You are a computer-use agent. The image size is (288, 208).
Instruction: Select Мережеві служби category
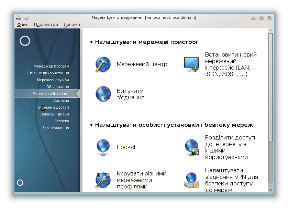coord(53,80)
